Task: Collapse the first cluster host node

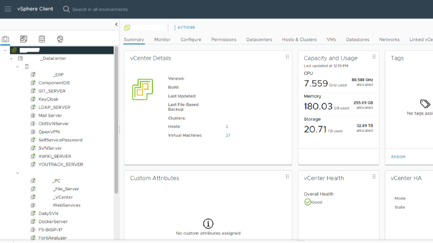Action: coord(17,66)
